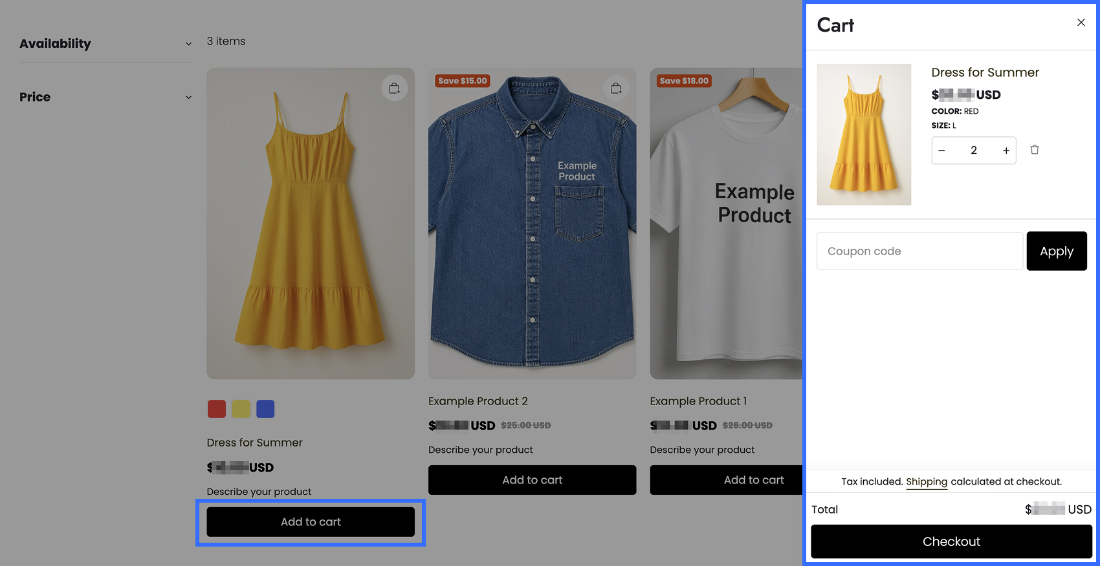
Task: Close the Cart panel
Action: click(x=1081, y=23)
